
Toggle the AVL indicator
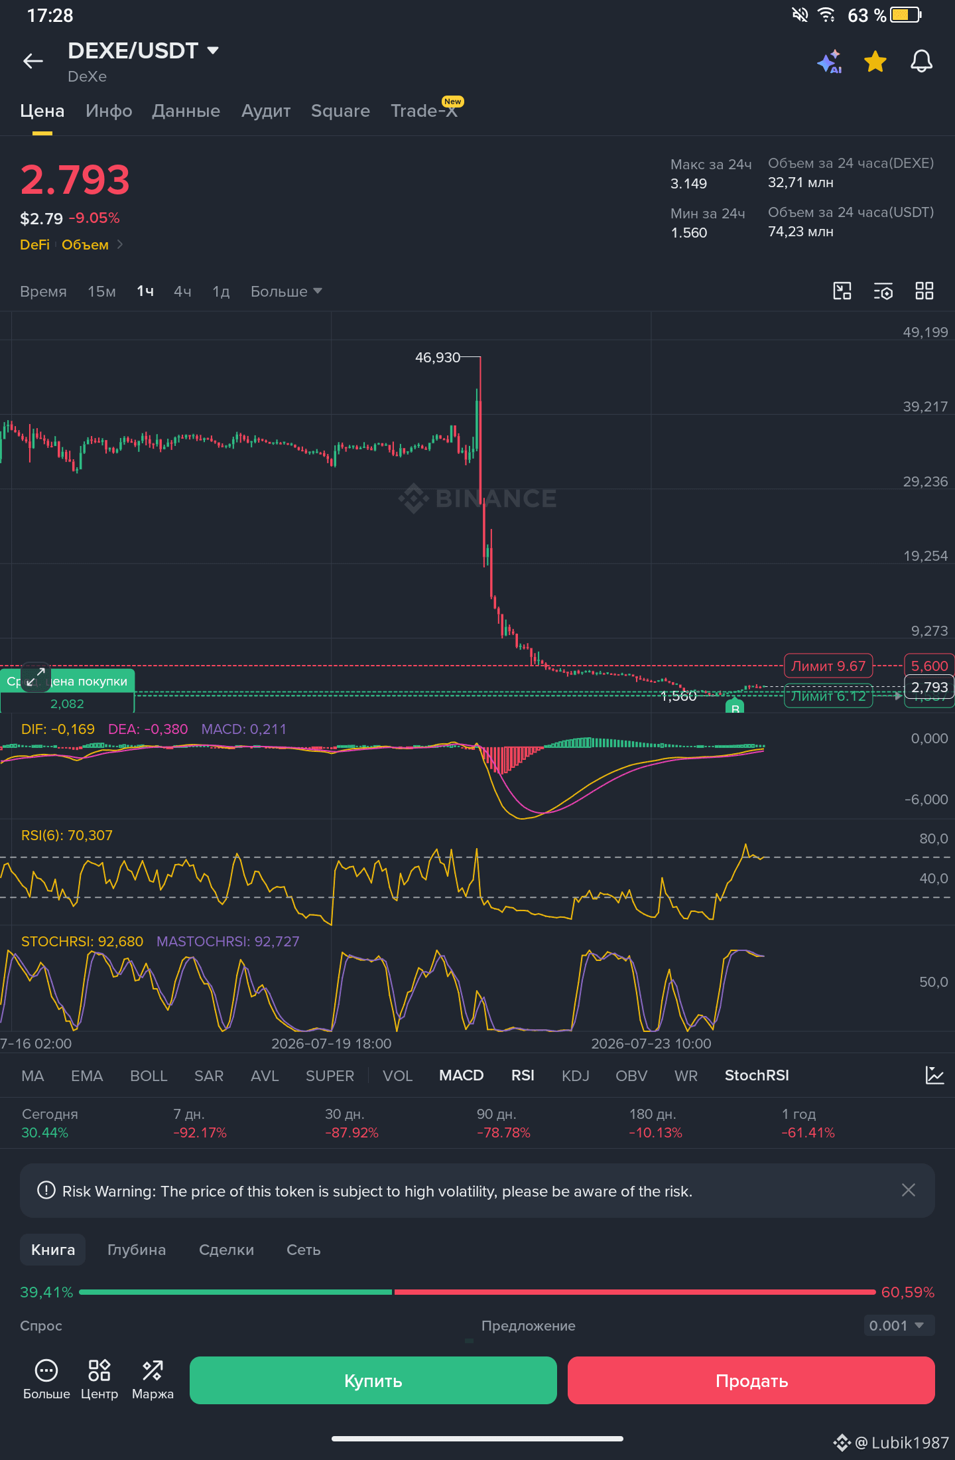[x=265, y=1076]
